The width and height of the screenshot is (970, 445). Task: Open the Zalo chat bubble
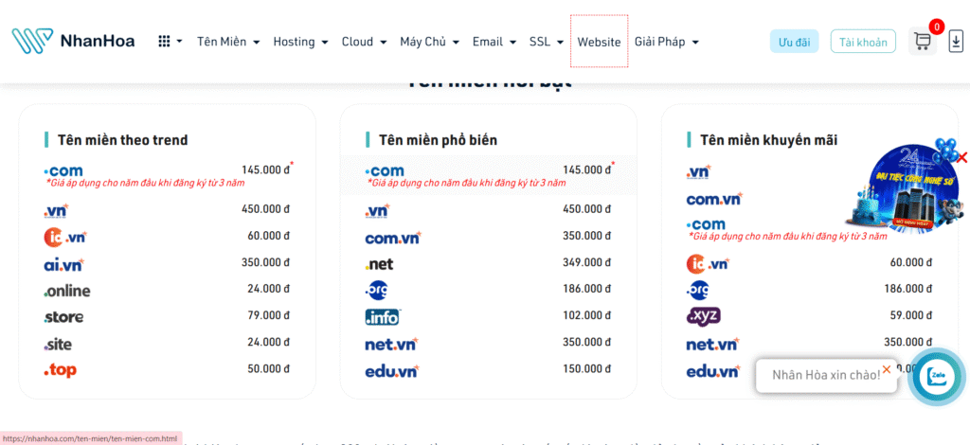tap(938, 376)
